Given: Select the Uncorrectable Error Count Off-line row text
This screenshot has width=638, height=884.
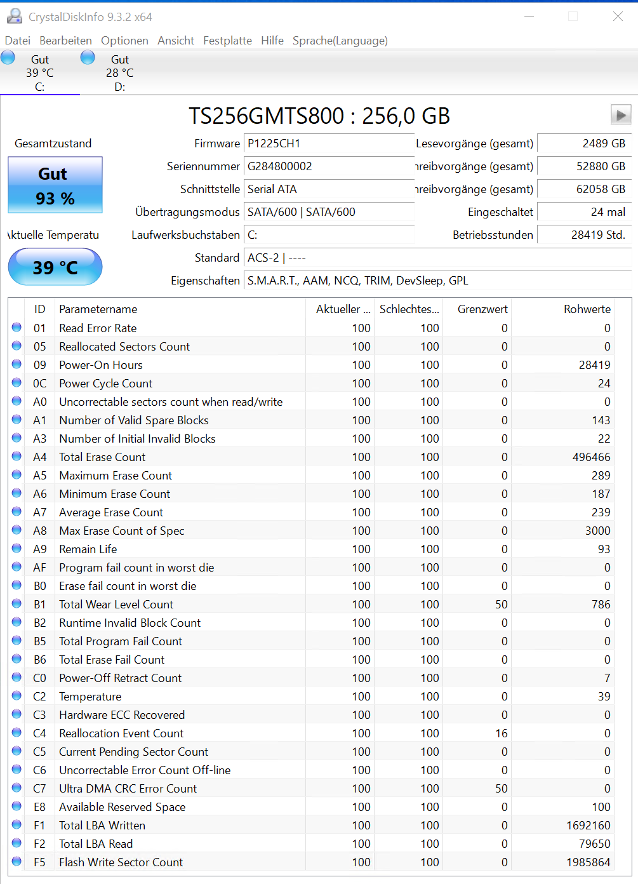Looking at the screenshot, I should 145,770.
